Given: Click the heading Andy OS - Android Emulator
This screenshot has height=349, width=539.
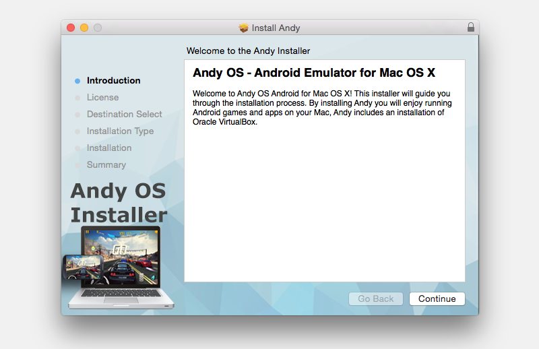Looking at the screenshot, I should point(314,73).
